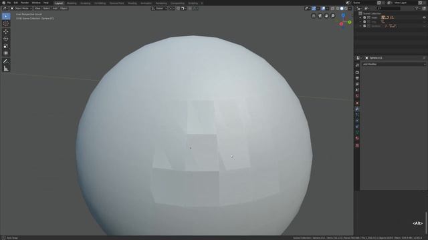The height and width of the screenshot is (240, 428).
Task: Open the snapping options dropdown
Action: click(183, 9)
